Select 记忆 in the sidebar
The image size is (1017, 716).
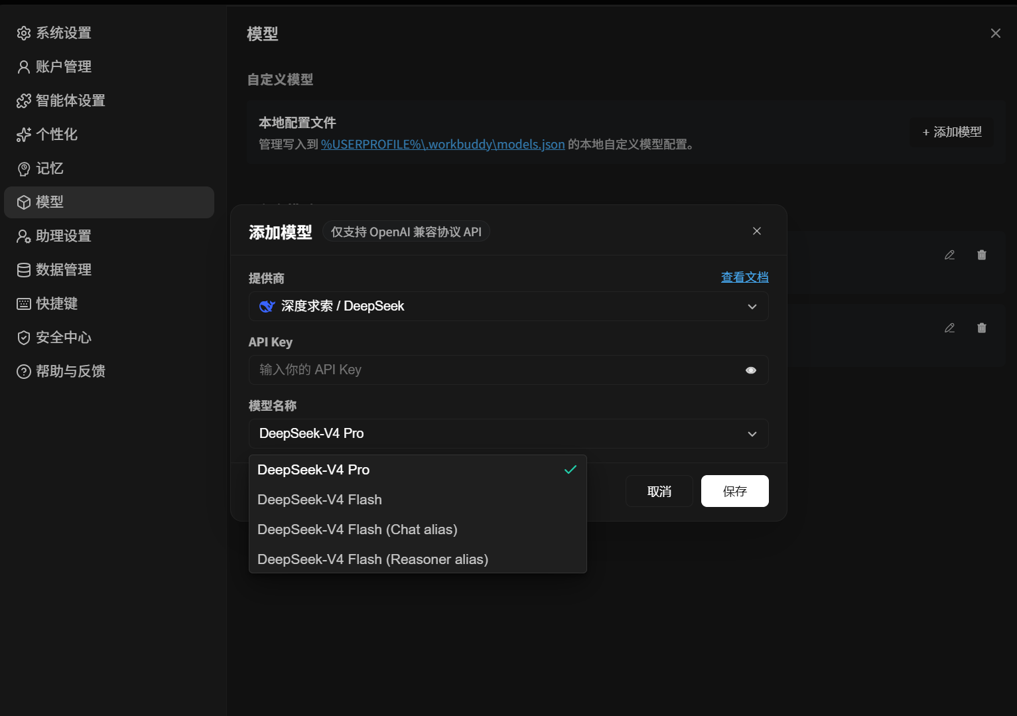[x=109, y=169]
